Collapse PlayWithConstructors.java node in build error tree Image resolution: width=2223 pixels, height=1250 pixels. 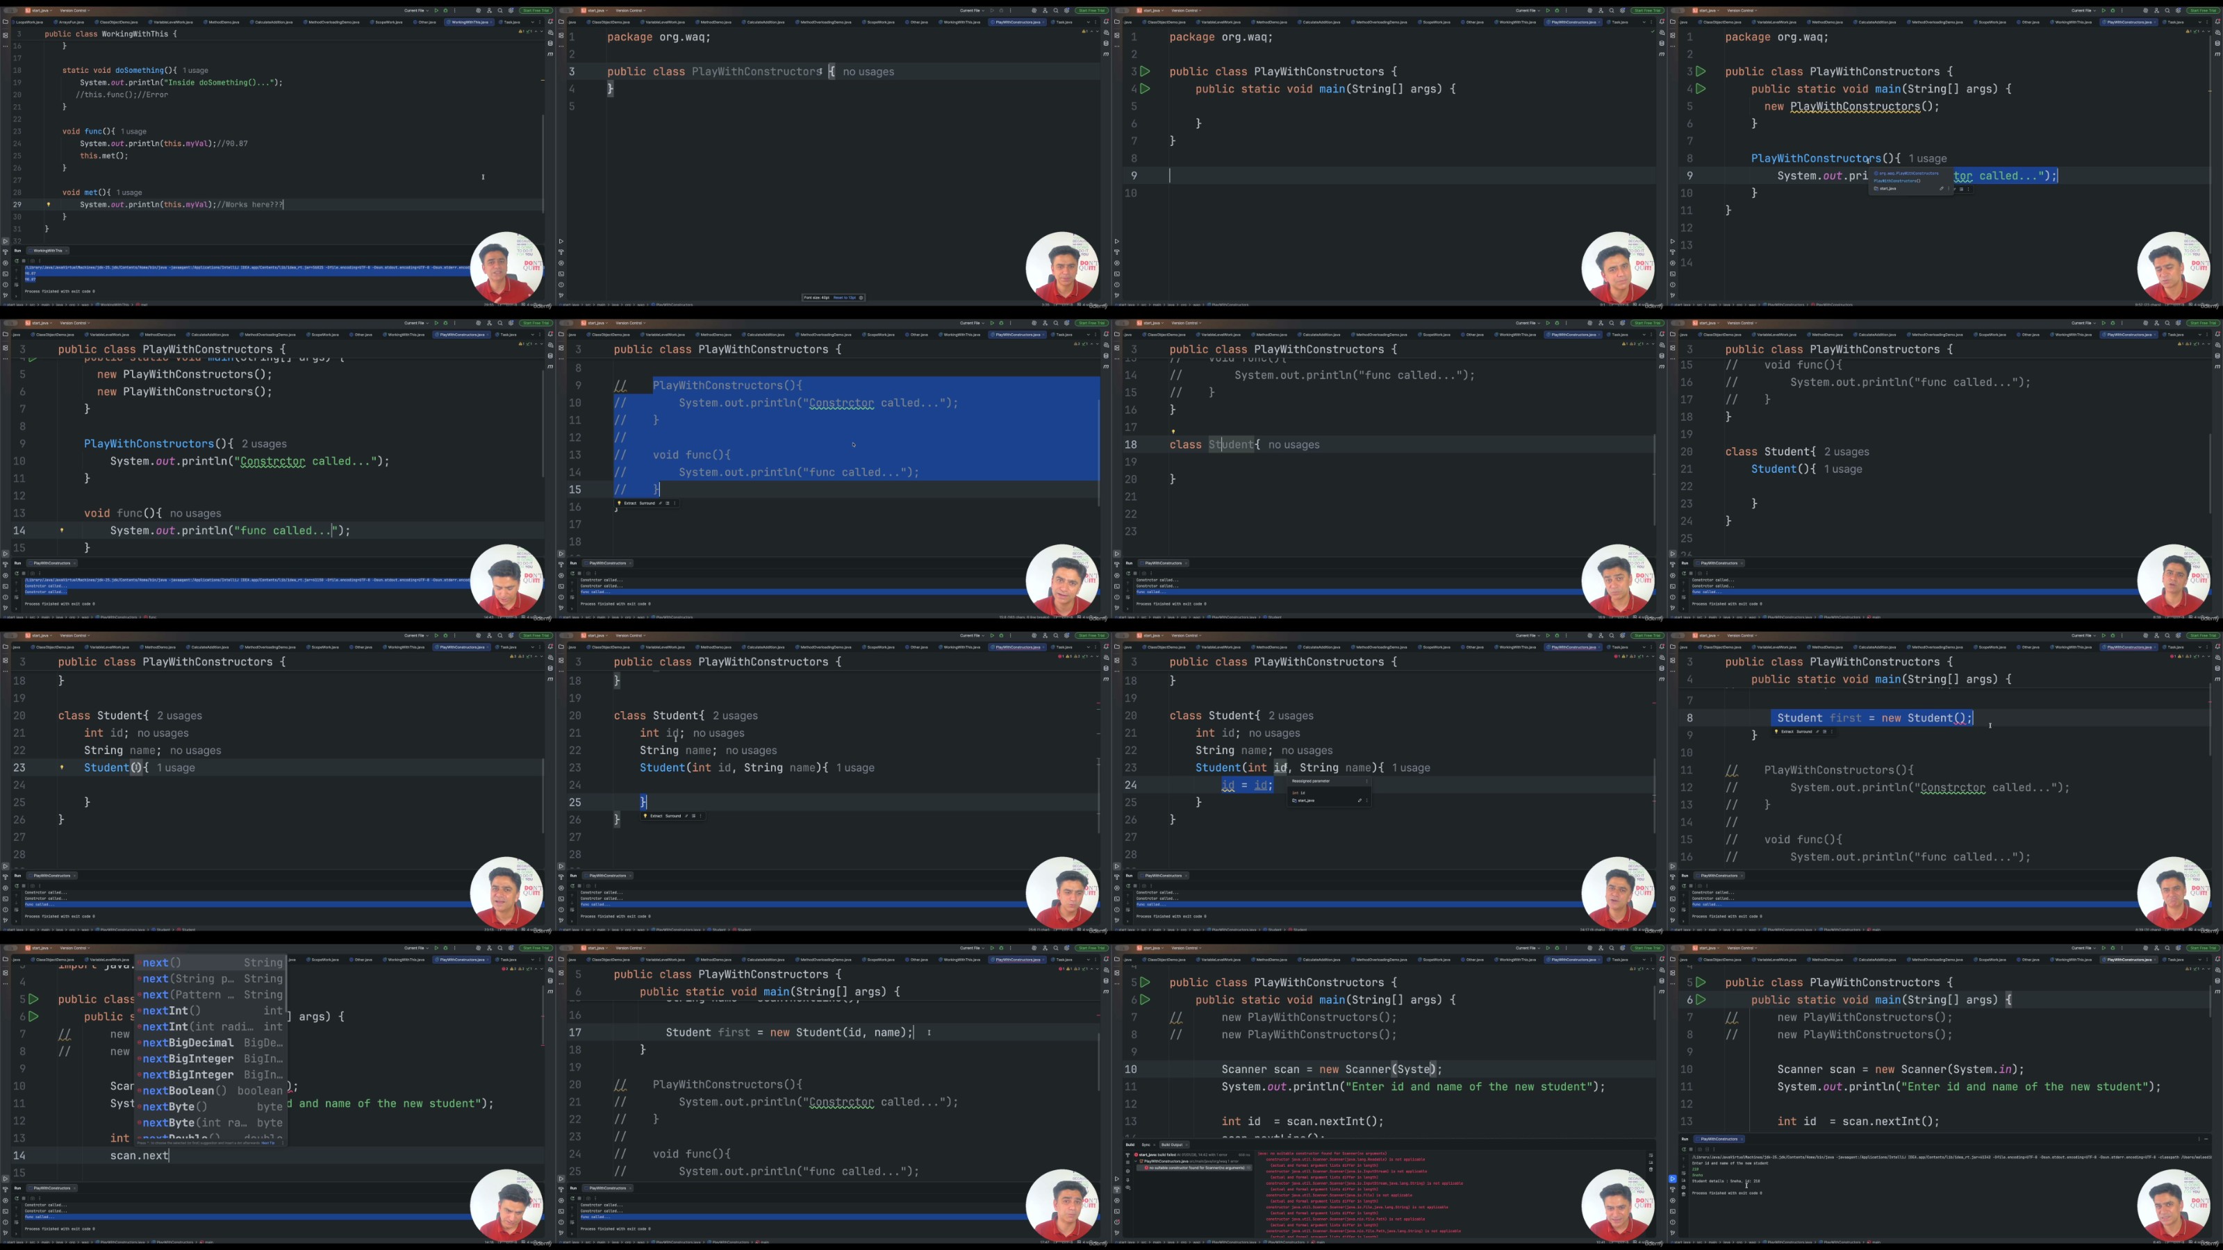pos(1137,1161)
